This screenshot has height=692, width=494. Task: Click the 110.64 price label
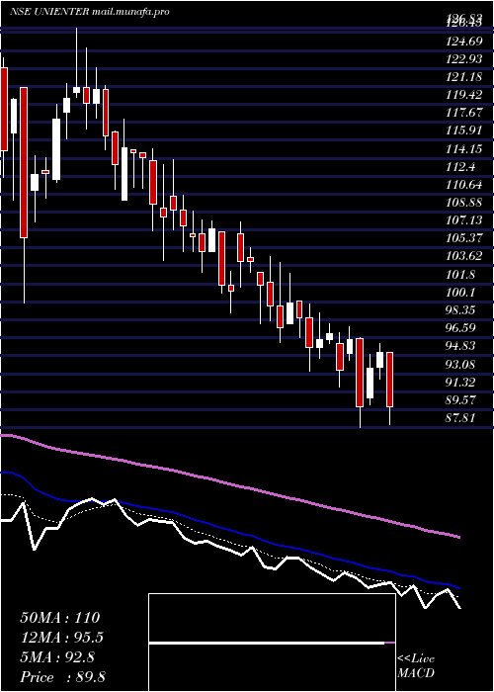coord(464,185)
